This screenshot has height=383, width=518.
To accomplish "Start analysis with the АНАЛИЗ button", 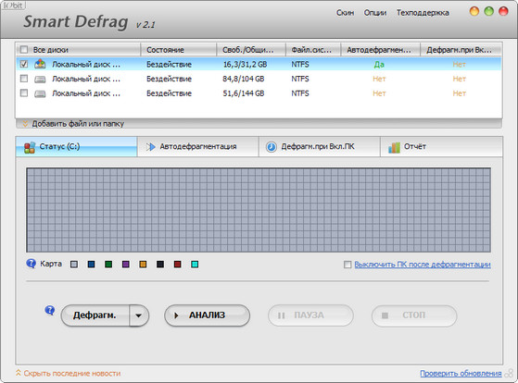I will pos(208,315).
